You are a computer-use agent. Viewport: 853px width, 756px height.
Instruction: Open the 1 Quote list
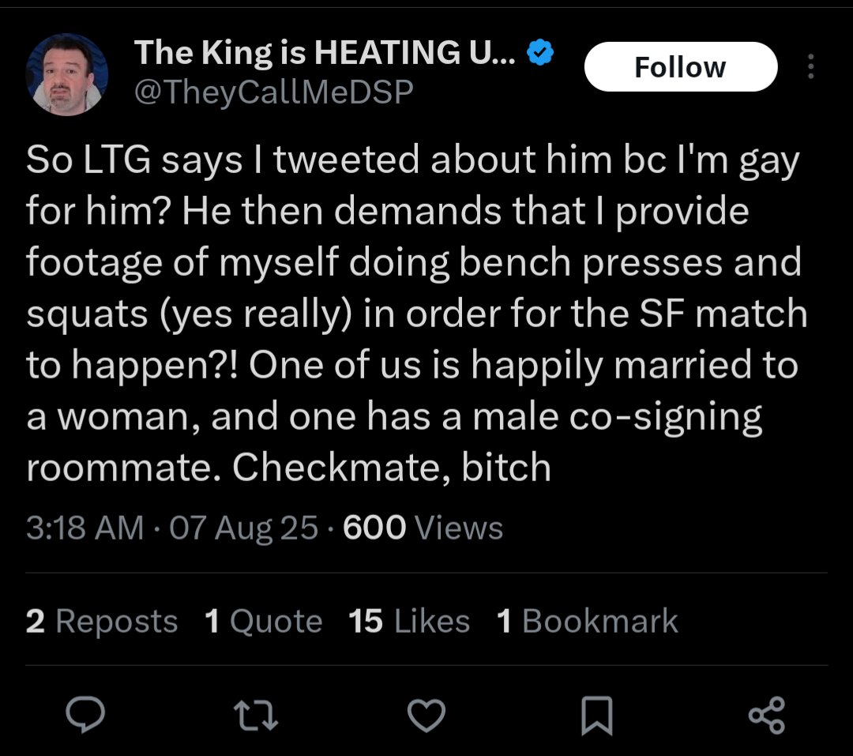[x=263, y=621]
